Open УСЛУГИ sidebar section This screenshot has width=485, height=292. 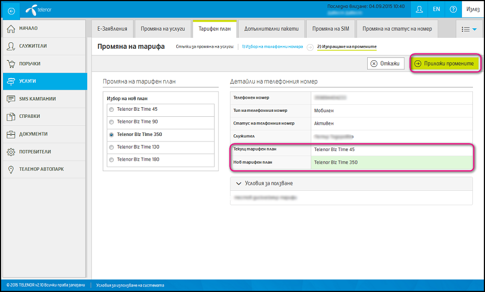pyautogui.click(x=45, y=82)
